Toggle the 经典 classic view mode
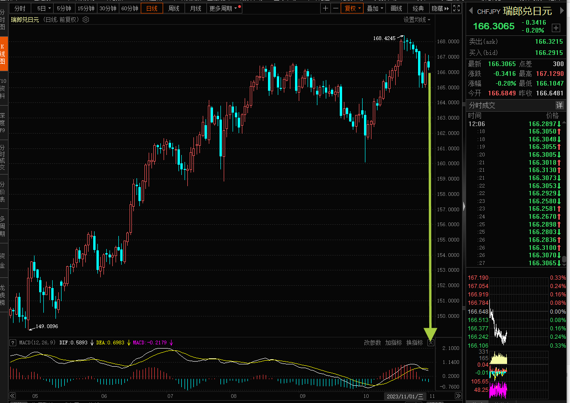The image size is (570, 403). pyautogui.click(x=419, y=8)
